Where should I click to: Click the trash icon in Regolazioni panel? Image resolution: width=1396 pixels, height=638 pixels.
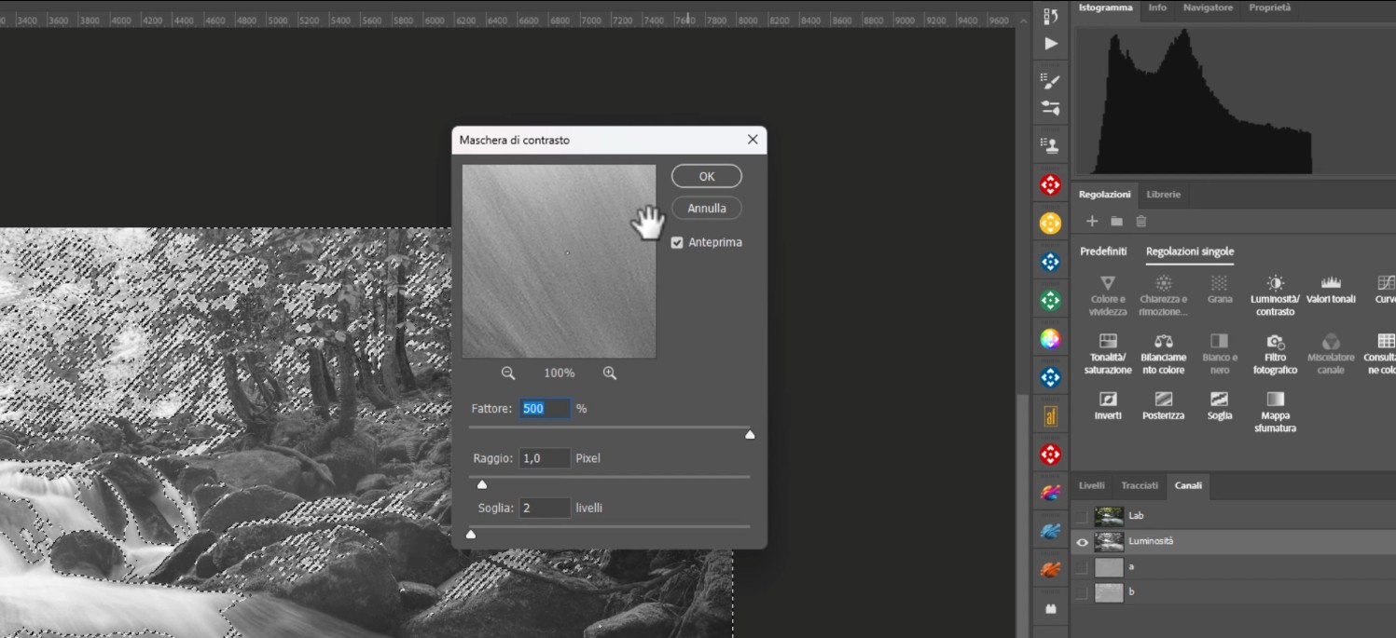click(1141, 222)
